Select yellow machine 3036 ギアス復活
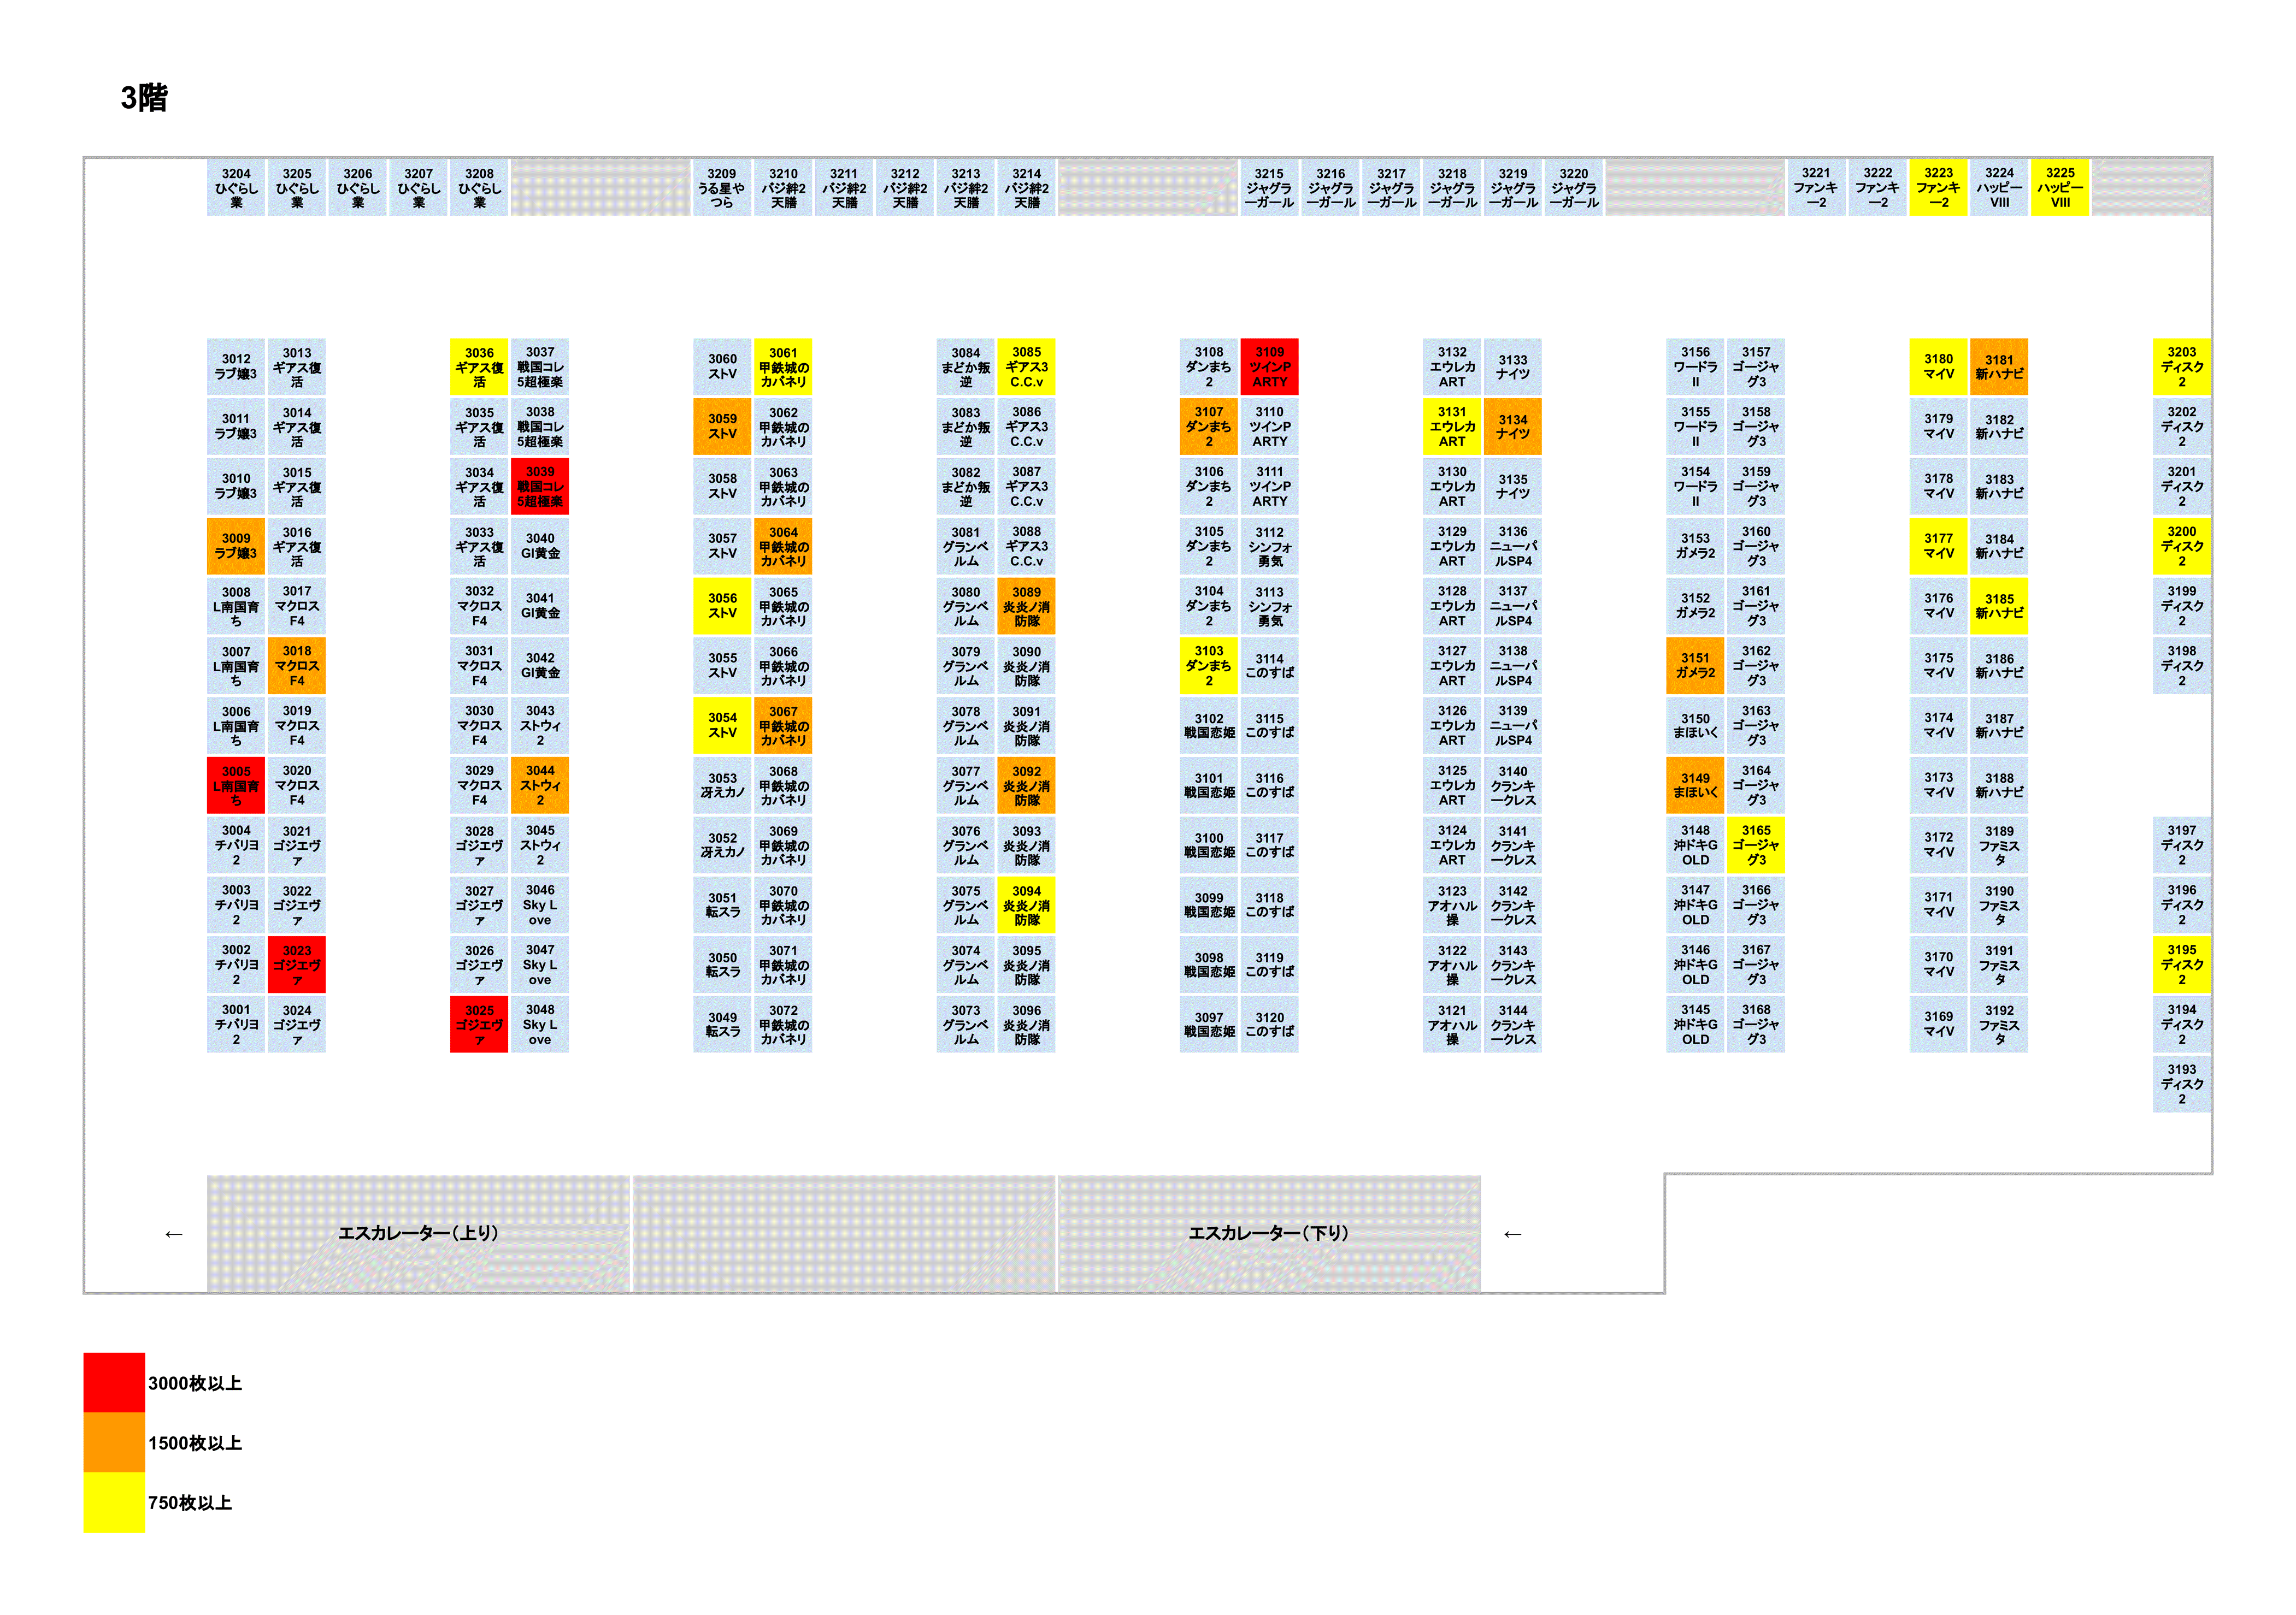This screenshot has height=1615, width=2296. click(479, 367)
